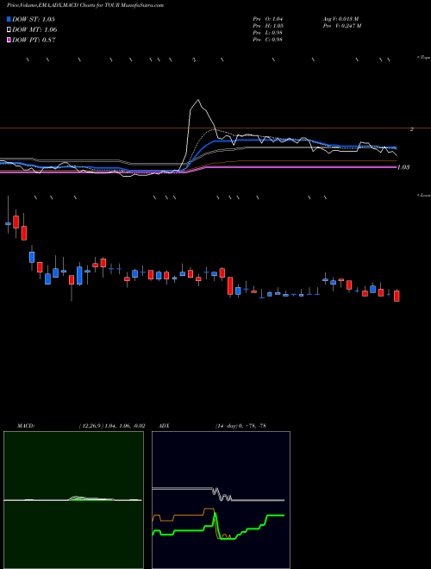
Task: Click the MACD parameters '(12,26,9) 1.04, 1.06, -0.02'
Action: tap(112, 426)
